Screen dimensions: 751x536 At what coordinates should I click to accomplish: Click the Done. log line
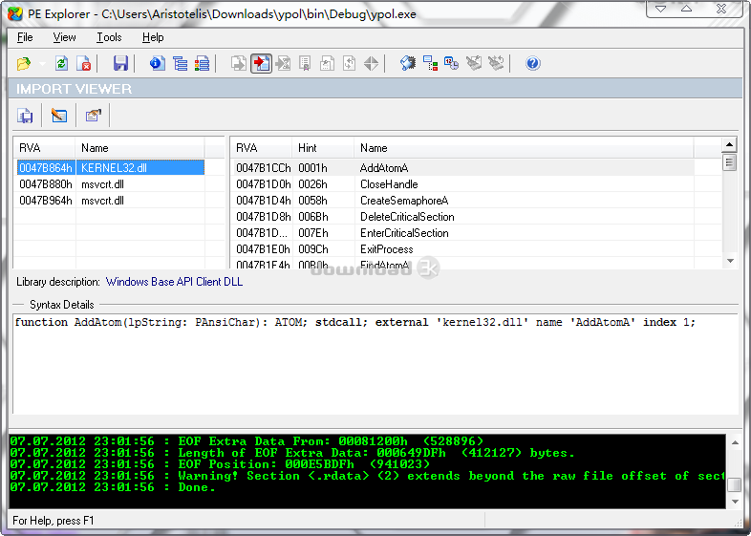click(113, 487)
